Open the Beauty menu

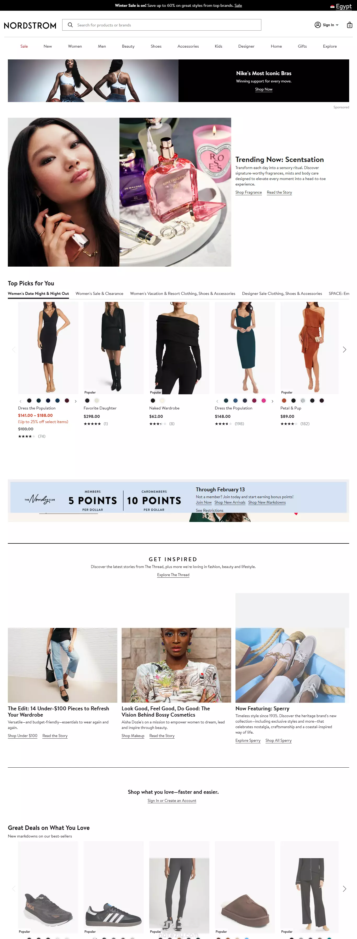point(128,46)
